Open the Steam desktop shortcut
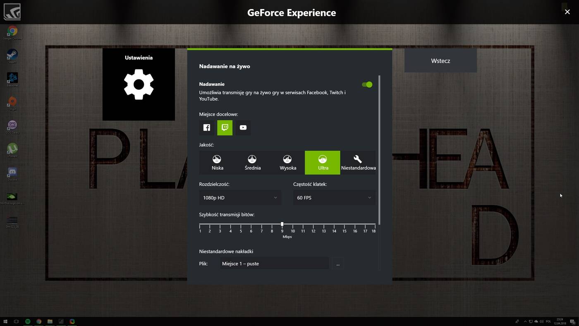This screenshot has height=326, width=579. (12, 55)
